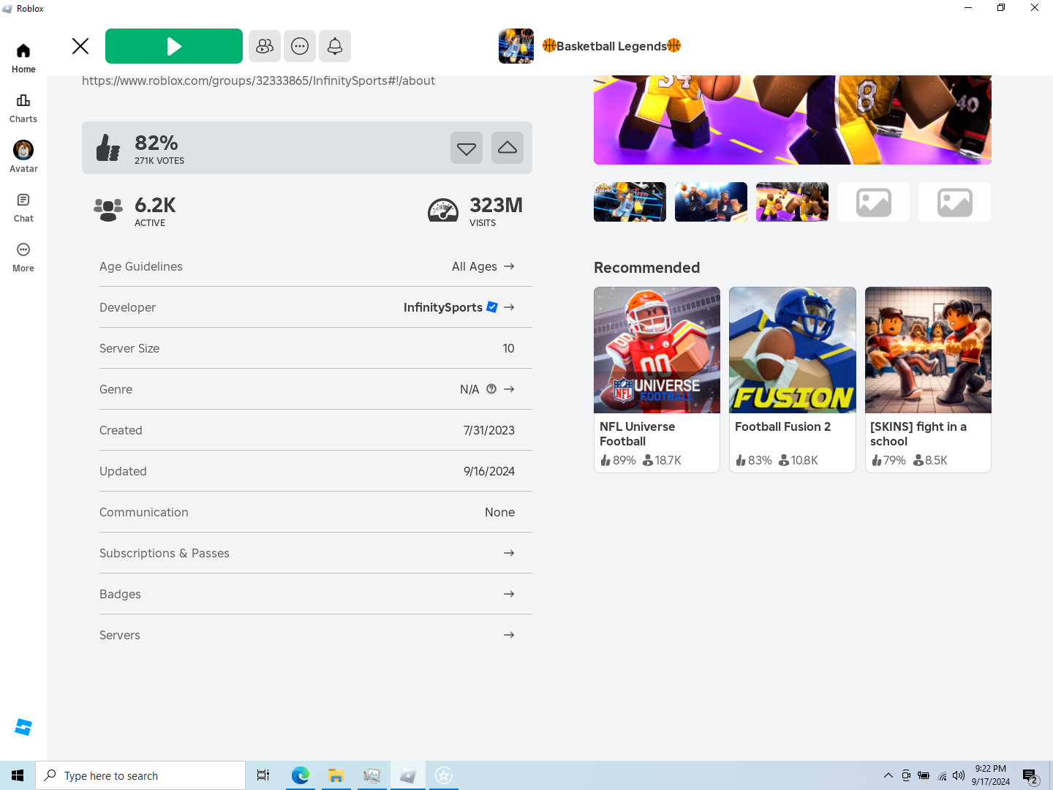Open Charts in the sidebar
The width and height of the screenshot is (1053, 790).
pyautogui.click(x=23, y=108)
